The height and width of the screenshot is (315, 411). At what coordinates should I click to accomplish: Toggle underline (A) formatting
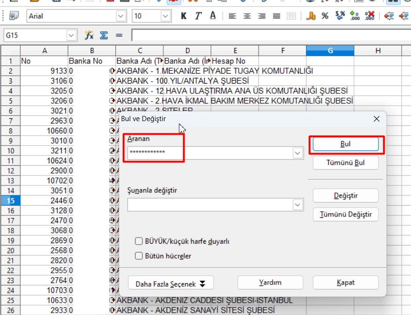click(213, 16)
